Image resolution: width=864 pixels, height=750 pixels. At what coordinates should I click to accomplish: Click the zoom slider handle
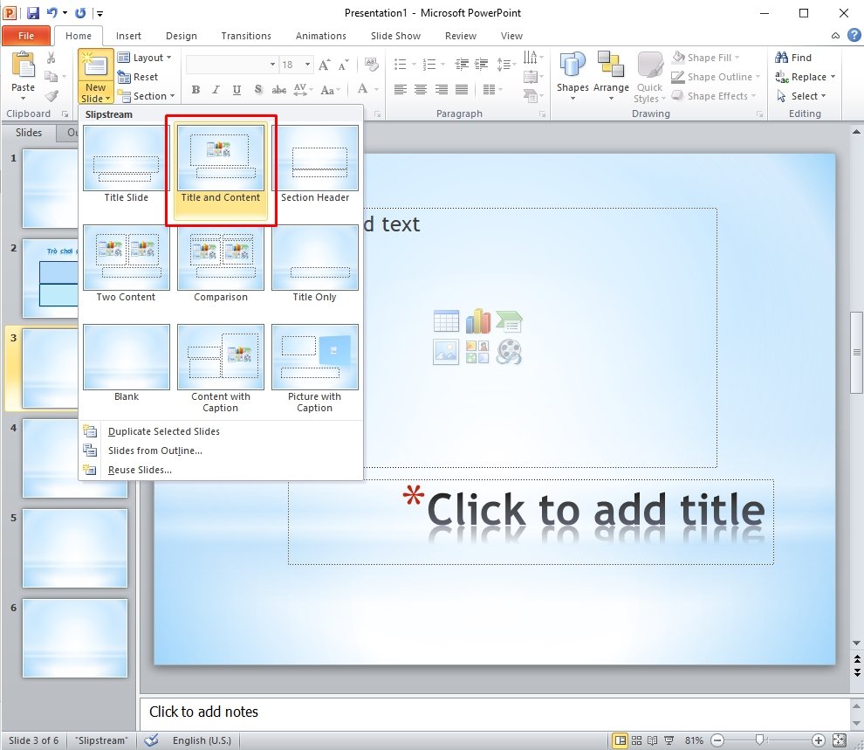(x=759, y=740)
